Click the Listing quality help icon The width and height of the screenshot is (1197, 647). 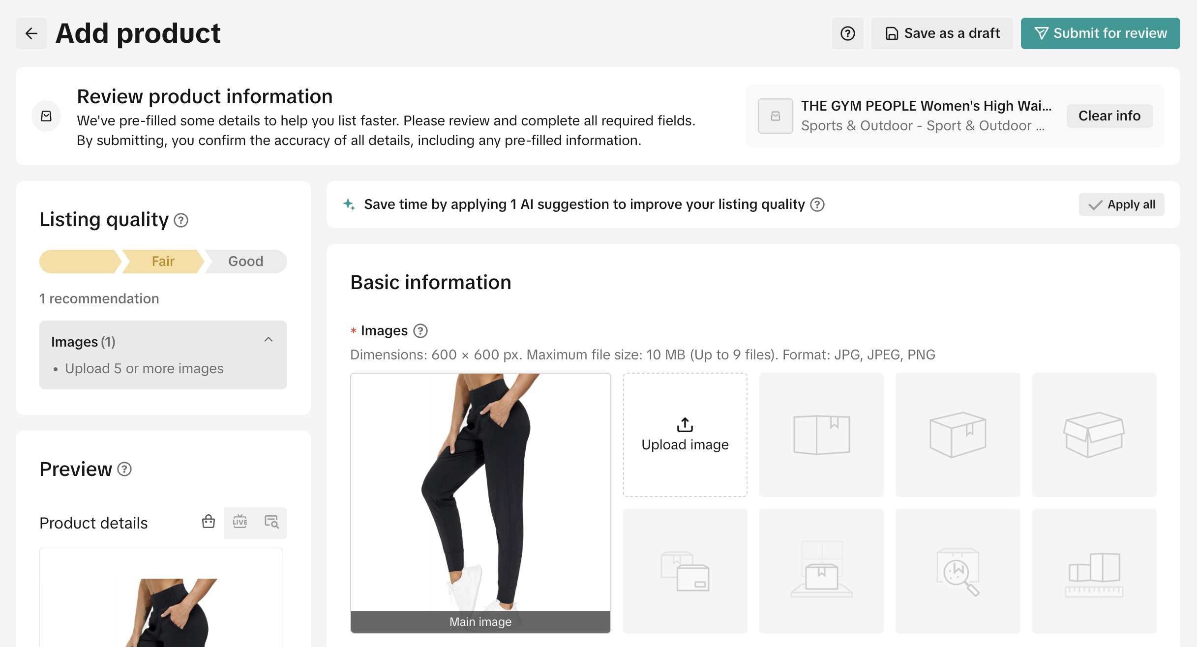point(181,220)
